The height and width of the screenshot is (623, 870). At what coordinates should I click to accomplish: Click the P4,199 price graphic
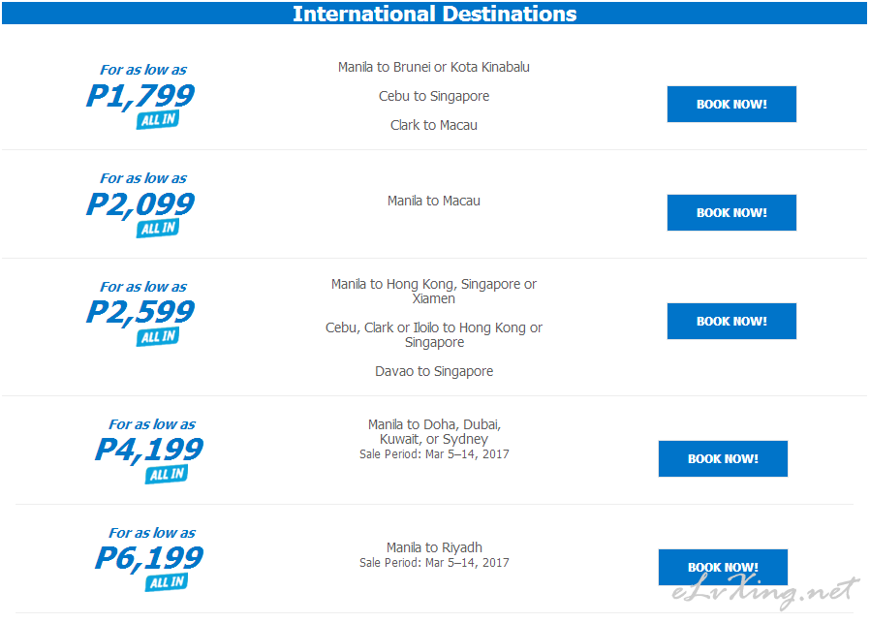[x=148, y=450]
